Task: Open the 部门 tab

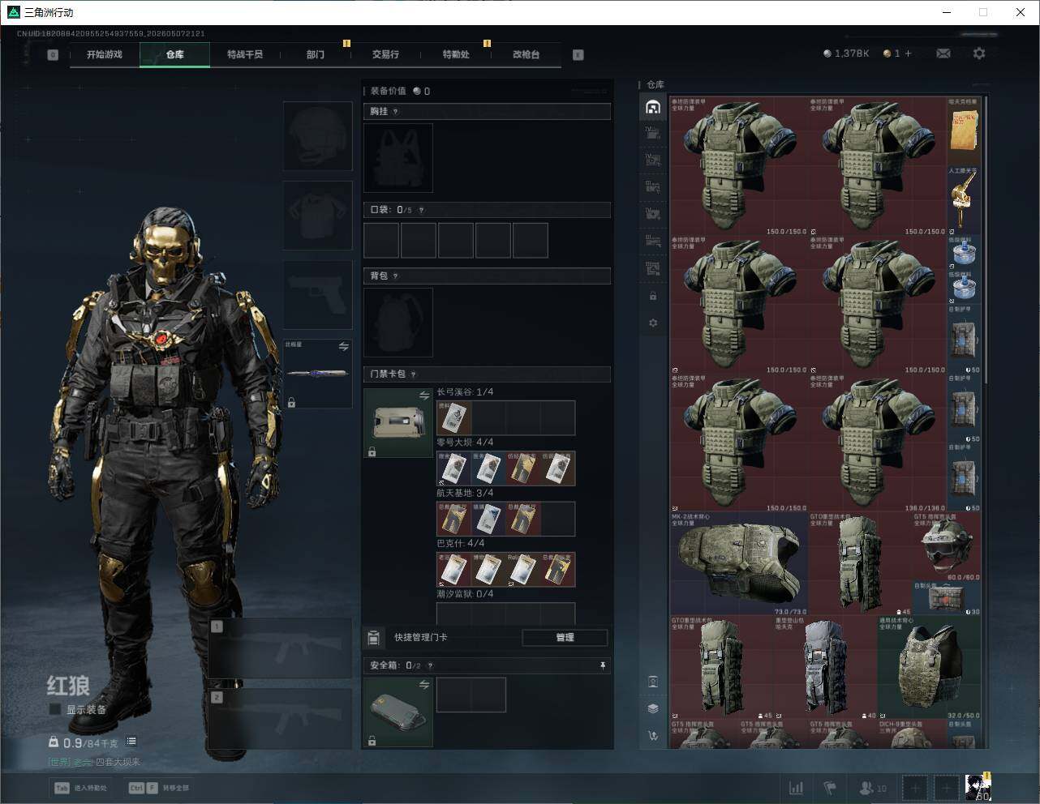Action: point(316,54)
